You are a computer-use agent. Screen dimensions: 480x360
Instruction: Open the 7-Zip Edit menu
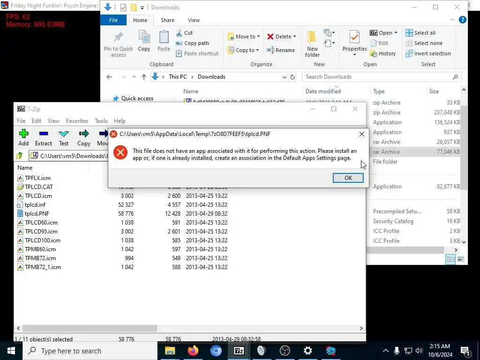[37, 121]
